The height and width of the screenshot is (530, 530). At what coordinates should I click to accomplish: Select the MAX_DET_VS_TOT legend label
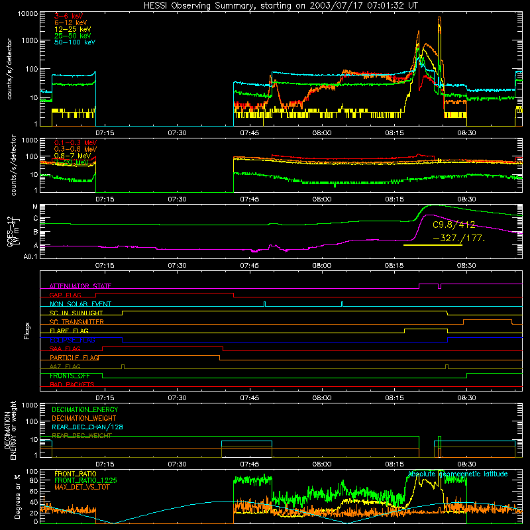coord(81,487)
